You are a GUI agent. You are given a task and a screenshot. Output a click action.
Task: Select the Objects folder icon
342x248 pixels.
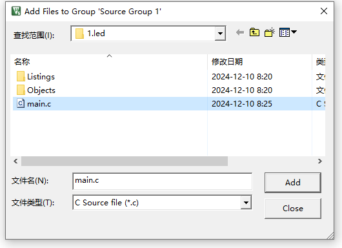[x=21, y=90]
